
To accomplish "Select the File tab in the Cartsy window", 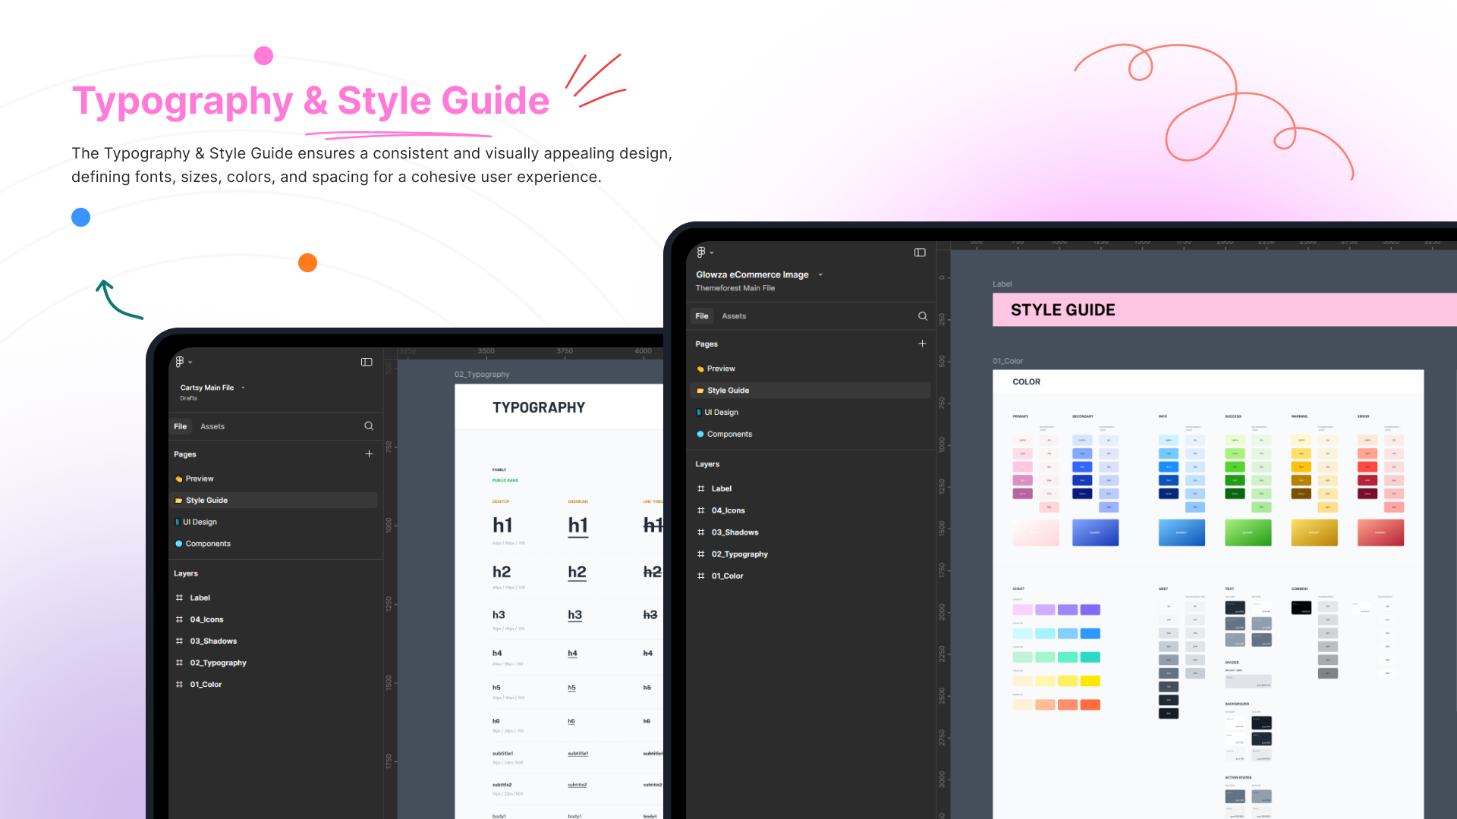I will pyautogui.click(x=181, y=426).
